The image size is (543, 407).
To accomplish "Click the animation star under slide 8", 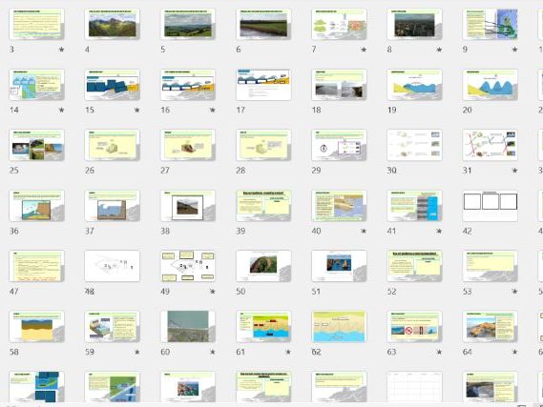I will (x=439, y=50).
